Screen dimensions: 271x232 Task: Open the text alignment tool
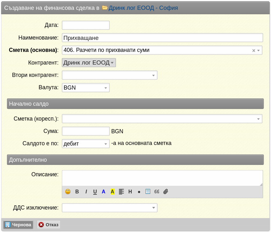click(121, 191)
